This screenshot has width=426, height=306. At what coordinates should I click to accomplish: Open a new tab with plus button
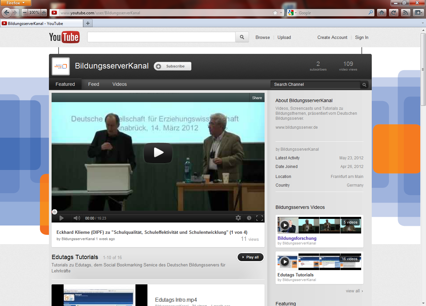pos(88,23)
